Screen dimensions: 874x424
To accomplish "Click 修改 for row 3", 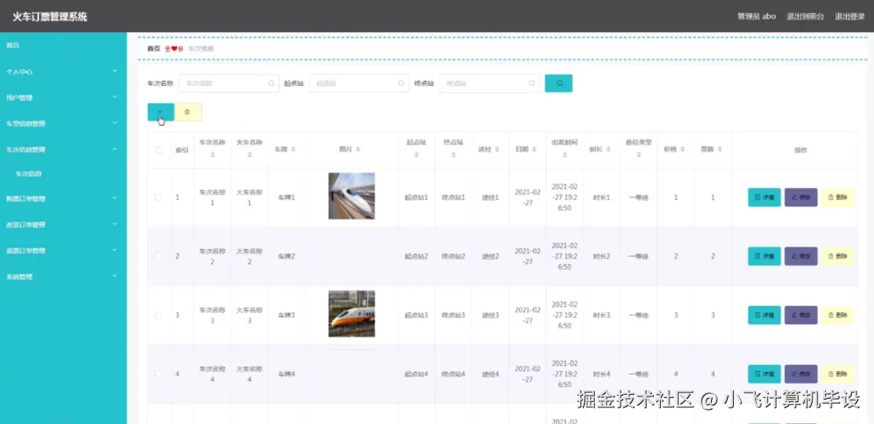I will point(801,315).
